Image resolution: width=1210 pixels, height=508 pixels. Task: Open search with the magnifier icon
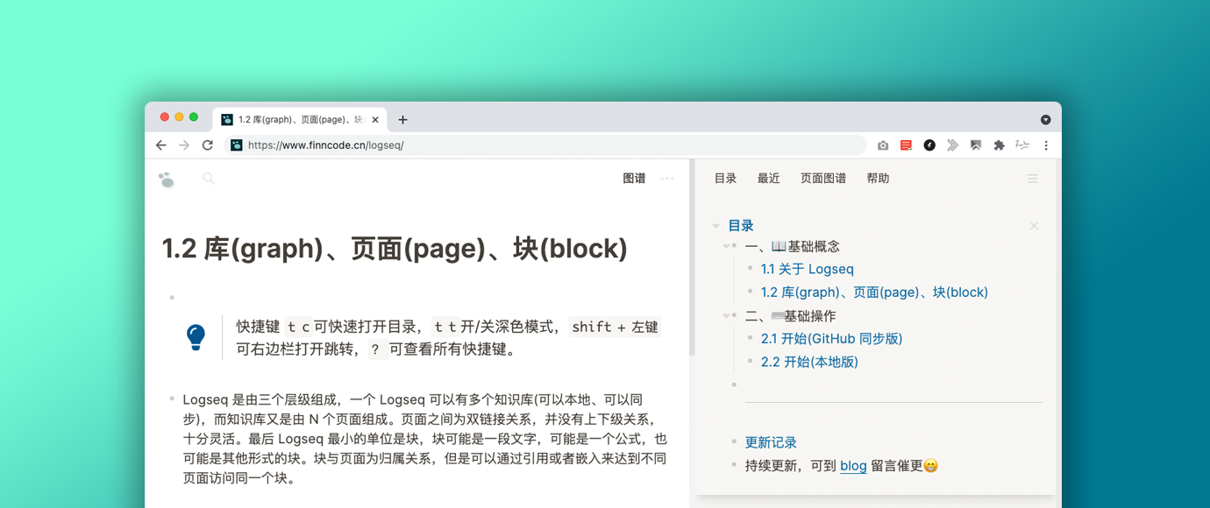click(209, 178)
